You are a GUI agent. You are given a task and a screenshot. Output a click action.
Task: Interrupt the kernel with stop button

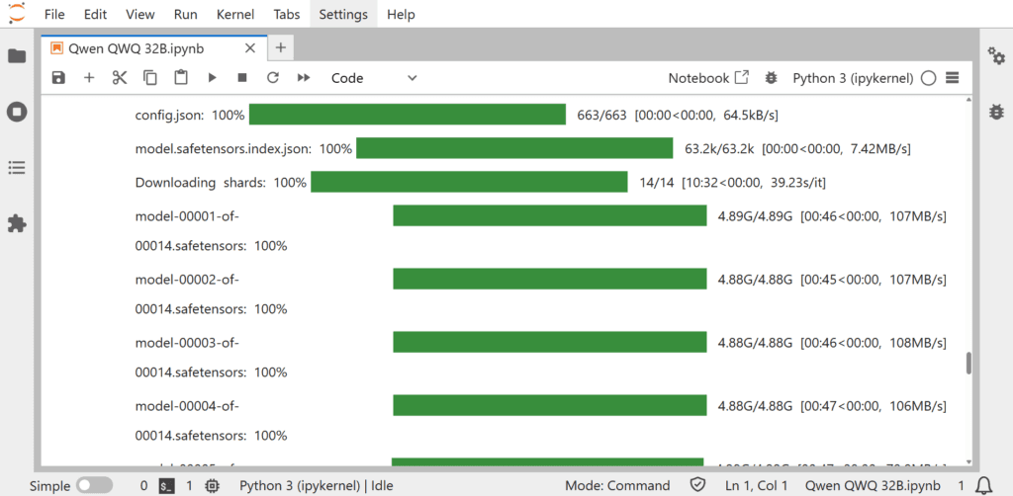tap(242, 78)
